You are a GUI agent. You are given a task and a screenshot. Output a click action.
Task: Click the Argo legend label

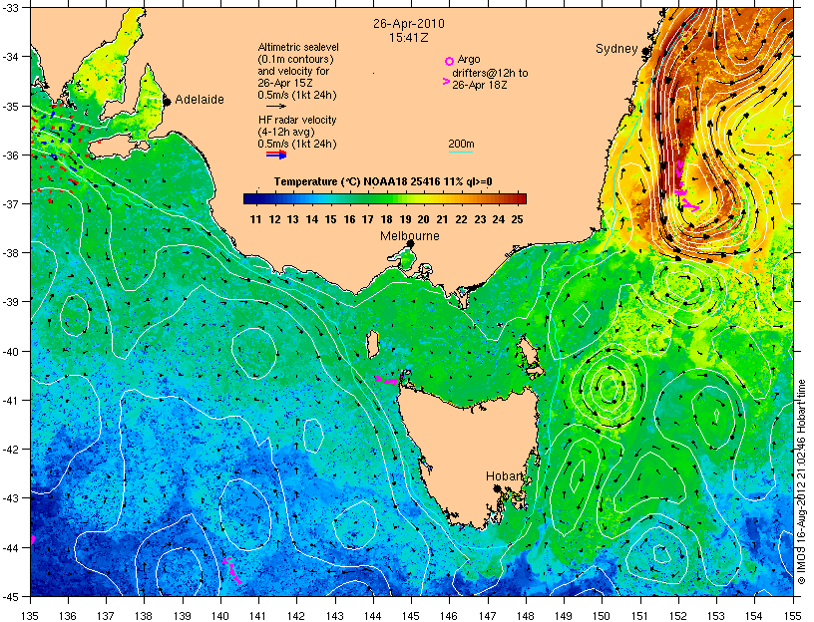point(469,59)
